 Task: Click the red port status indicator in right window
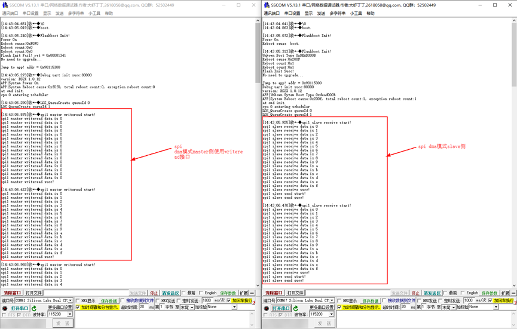(x=267, y=308)
